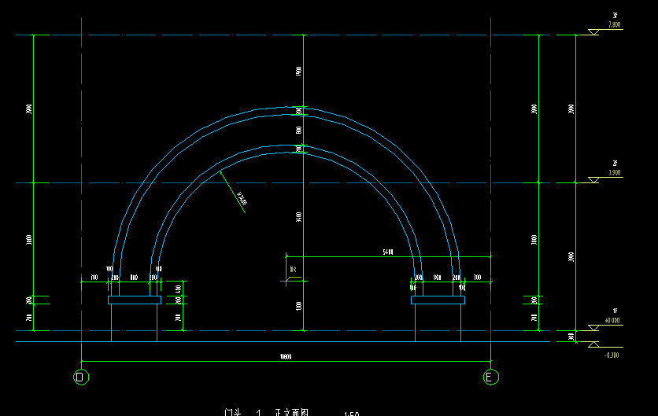
Task: Click the drawing title text at bottom
Action: (x=267, y=413)
